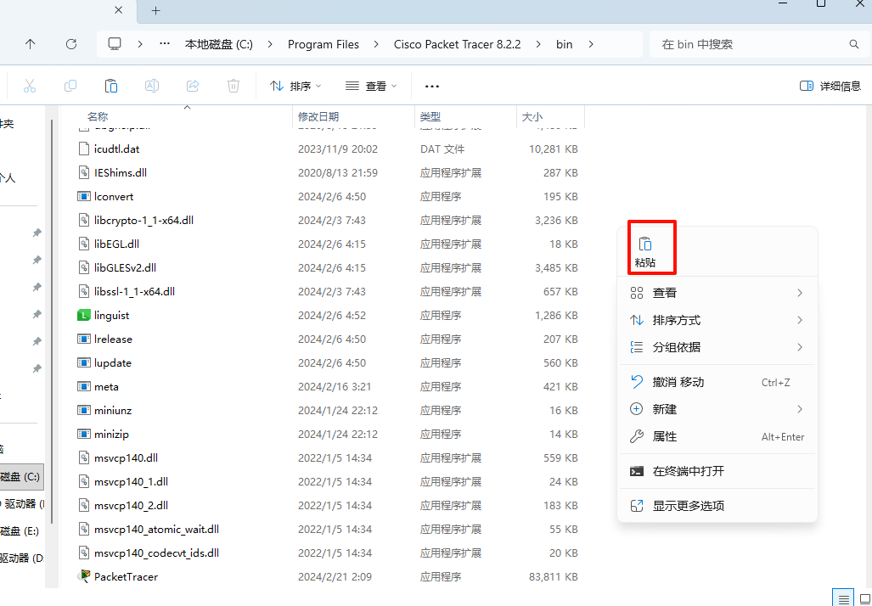Select 磁盘 (C:) in navigation pane
This screenshot has height=606, width=872.
pos(20,477)
